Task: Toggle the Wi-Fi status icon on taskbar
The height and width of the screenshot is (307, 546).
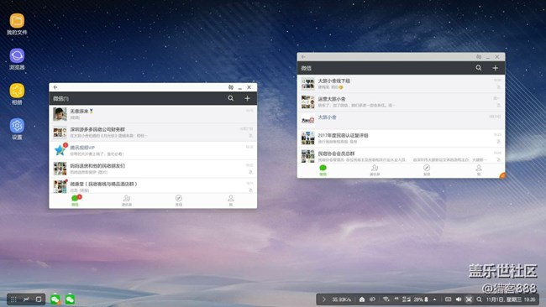Action: click(x=386, y=299)
